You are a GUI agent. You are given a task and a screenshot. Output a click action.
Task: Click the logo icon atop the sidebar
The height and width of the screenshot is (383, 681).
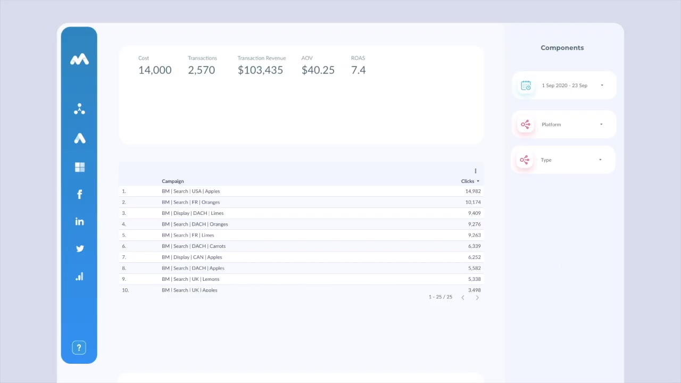(x=79, y=60)
